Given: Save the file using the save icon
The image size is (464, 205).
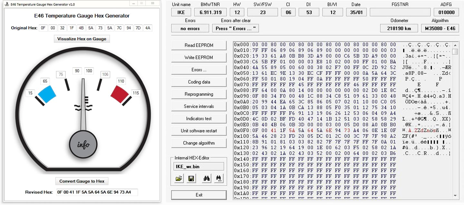Looking at the screenshot, I should (191, 179).
